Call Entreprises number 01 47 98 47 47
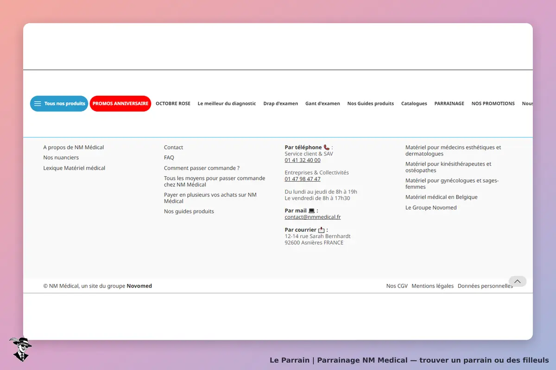Viewport: 556px width, 370px height. tap(303, 179)
